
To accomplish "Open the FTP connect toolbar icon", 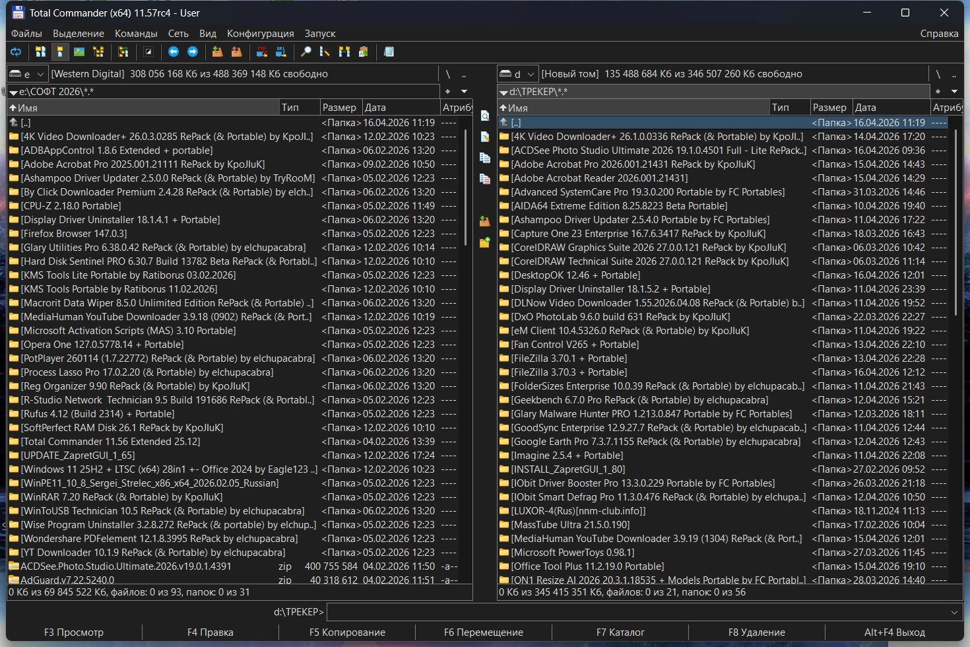I will click(x=262, y=51).
